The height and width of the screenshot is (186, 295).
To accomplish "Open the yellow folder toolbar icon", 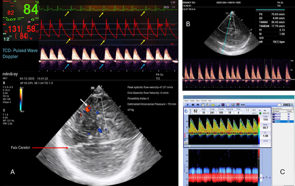I will [x=213, y=105].
